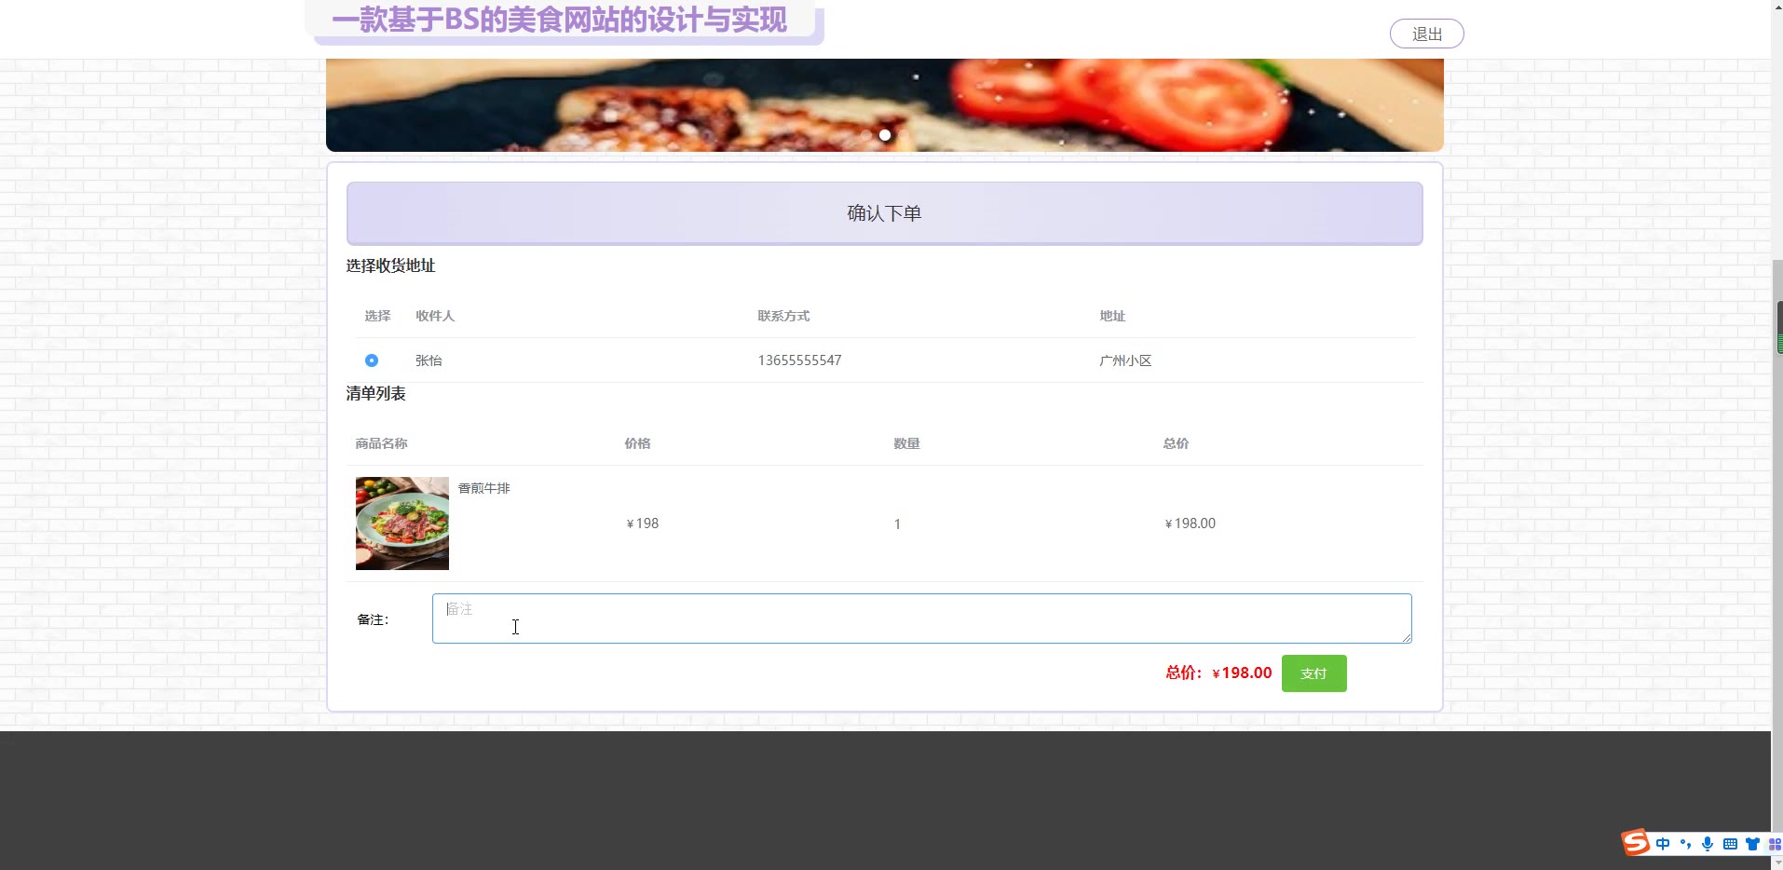Viewport: 1783px width, 870px height.
Task: Click the active carousel indicator dot
Action: point(885,135)
